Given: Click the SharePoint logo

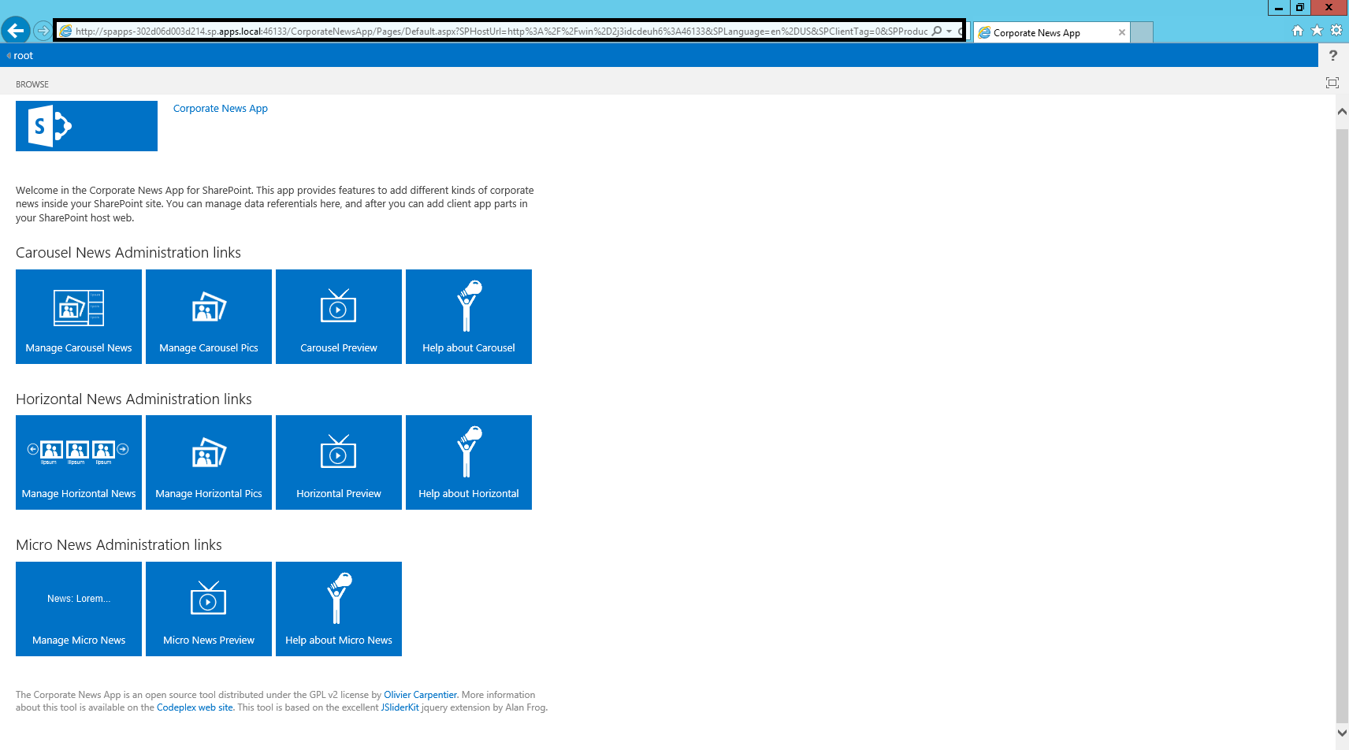Looking at the screenshot, I should (x=87, y=126).
